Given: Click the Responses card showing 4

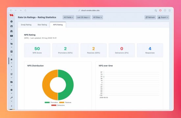Looking at the screenshot, I should 150,50.
